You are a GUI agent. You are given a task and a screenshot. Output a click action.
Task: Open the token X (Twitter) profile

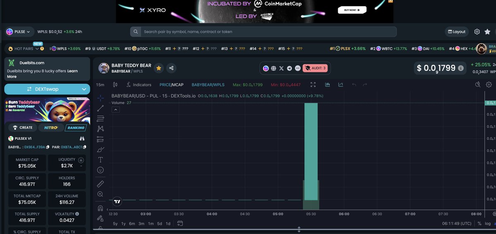(x=281, y=68)
